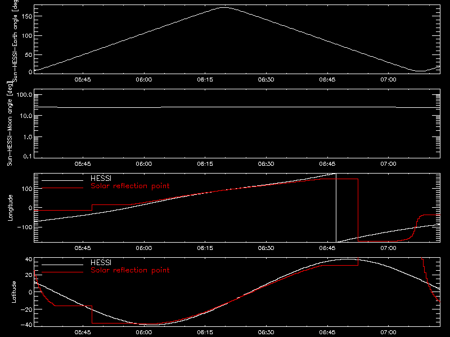Viewport: 450px width, 337px height.
Task: Click the vertical red drop line in Longitude plot
Action: tap(358, 210)
